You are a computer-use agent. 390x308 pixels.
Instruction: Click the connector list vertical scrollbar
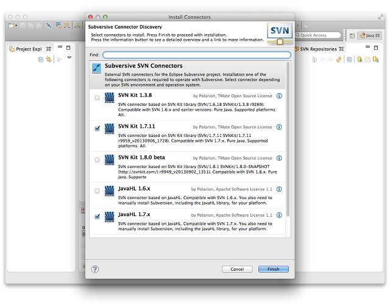[288, 139]
